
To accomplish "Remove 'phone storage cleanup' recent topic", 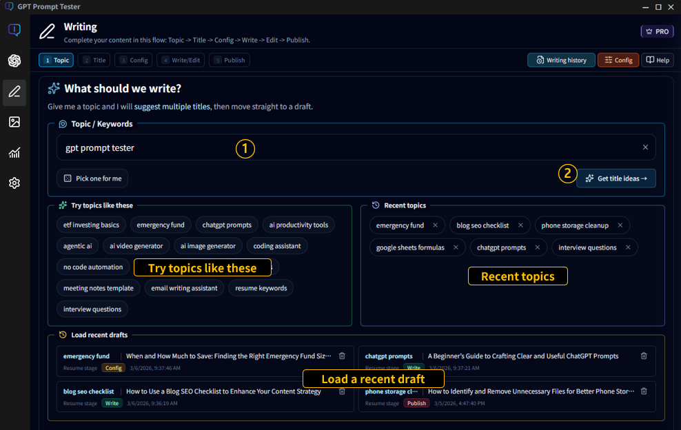I will (620, 225).
